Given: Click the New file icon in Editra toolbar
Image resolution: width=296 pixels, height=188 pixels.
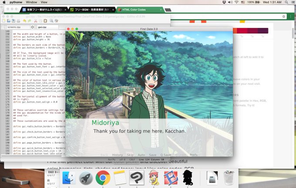Looking at the screenshot, I should point(3,21).
